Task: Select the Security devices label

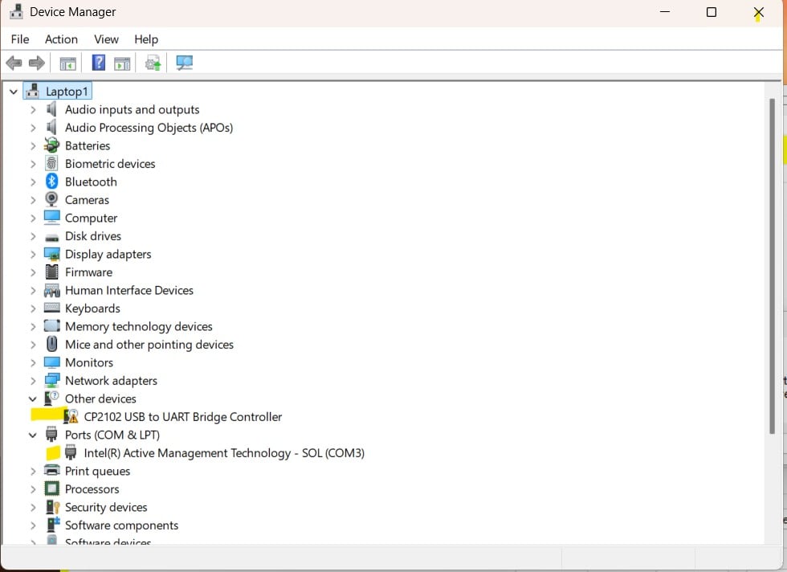Action: pyautogui.click(x=106, y=507)
